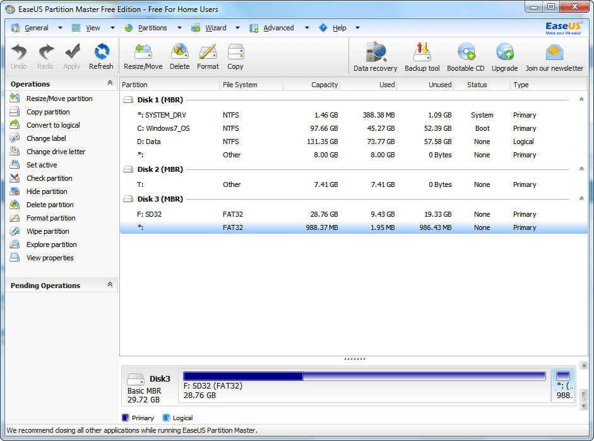This screenshot has height=441, width=594.
Task: Open the Advanced menu dropdown arrow
Action: pyautogui.click(x=307, y=28)
